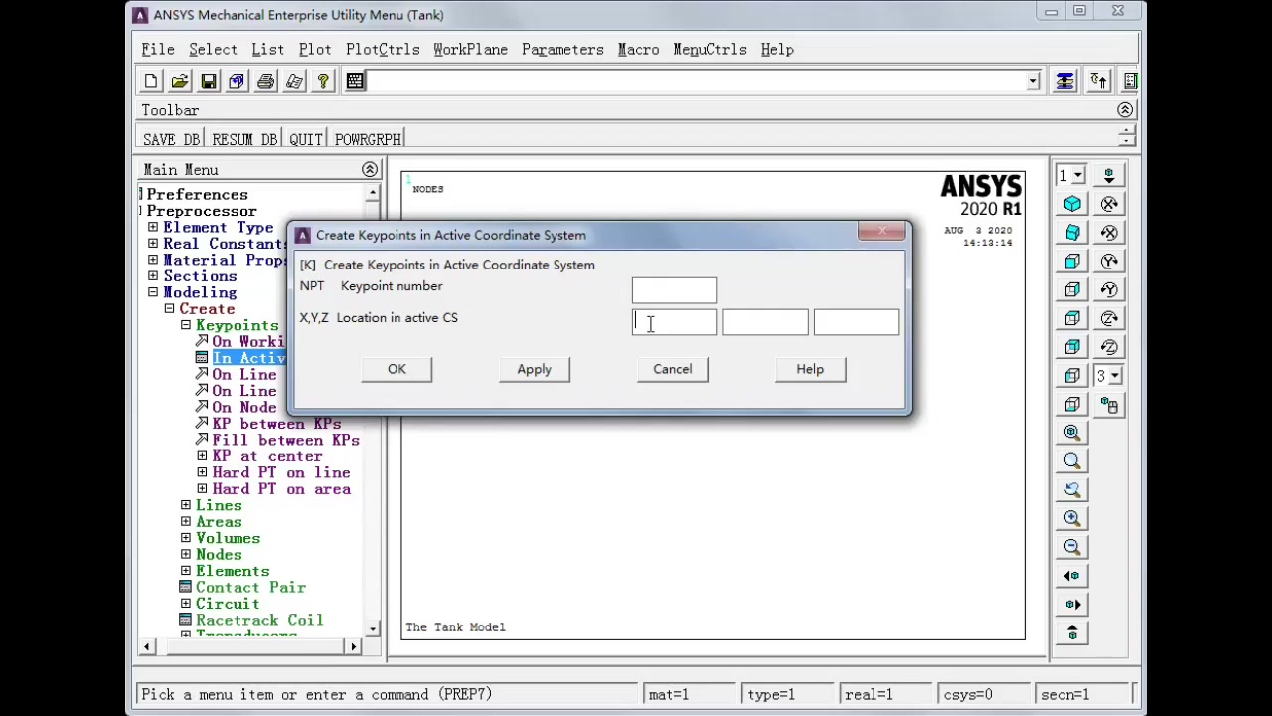Click OK in the Create Keypoints dialog
This screenshot has width=1272, height=716.
coord(397,369)
